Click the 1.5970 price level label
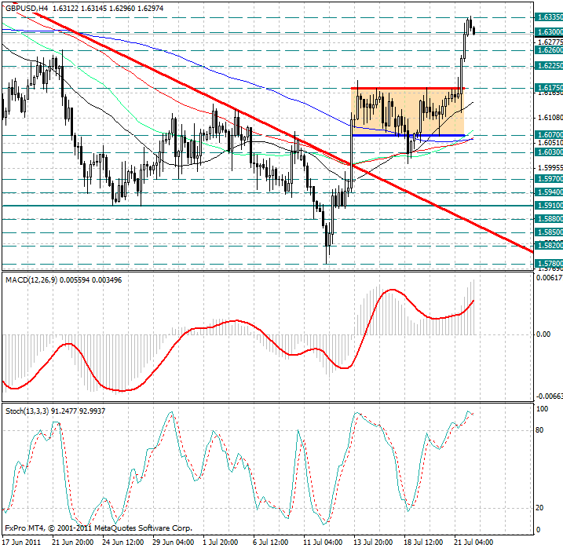This screenshot has height=548, width=563. (549, 179)
